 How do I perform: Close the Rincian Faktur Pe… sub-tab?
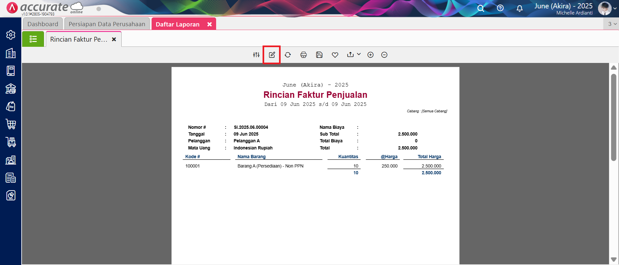pyautogui.click(x=114, y=39)
